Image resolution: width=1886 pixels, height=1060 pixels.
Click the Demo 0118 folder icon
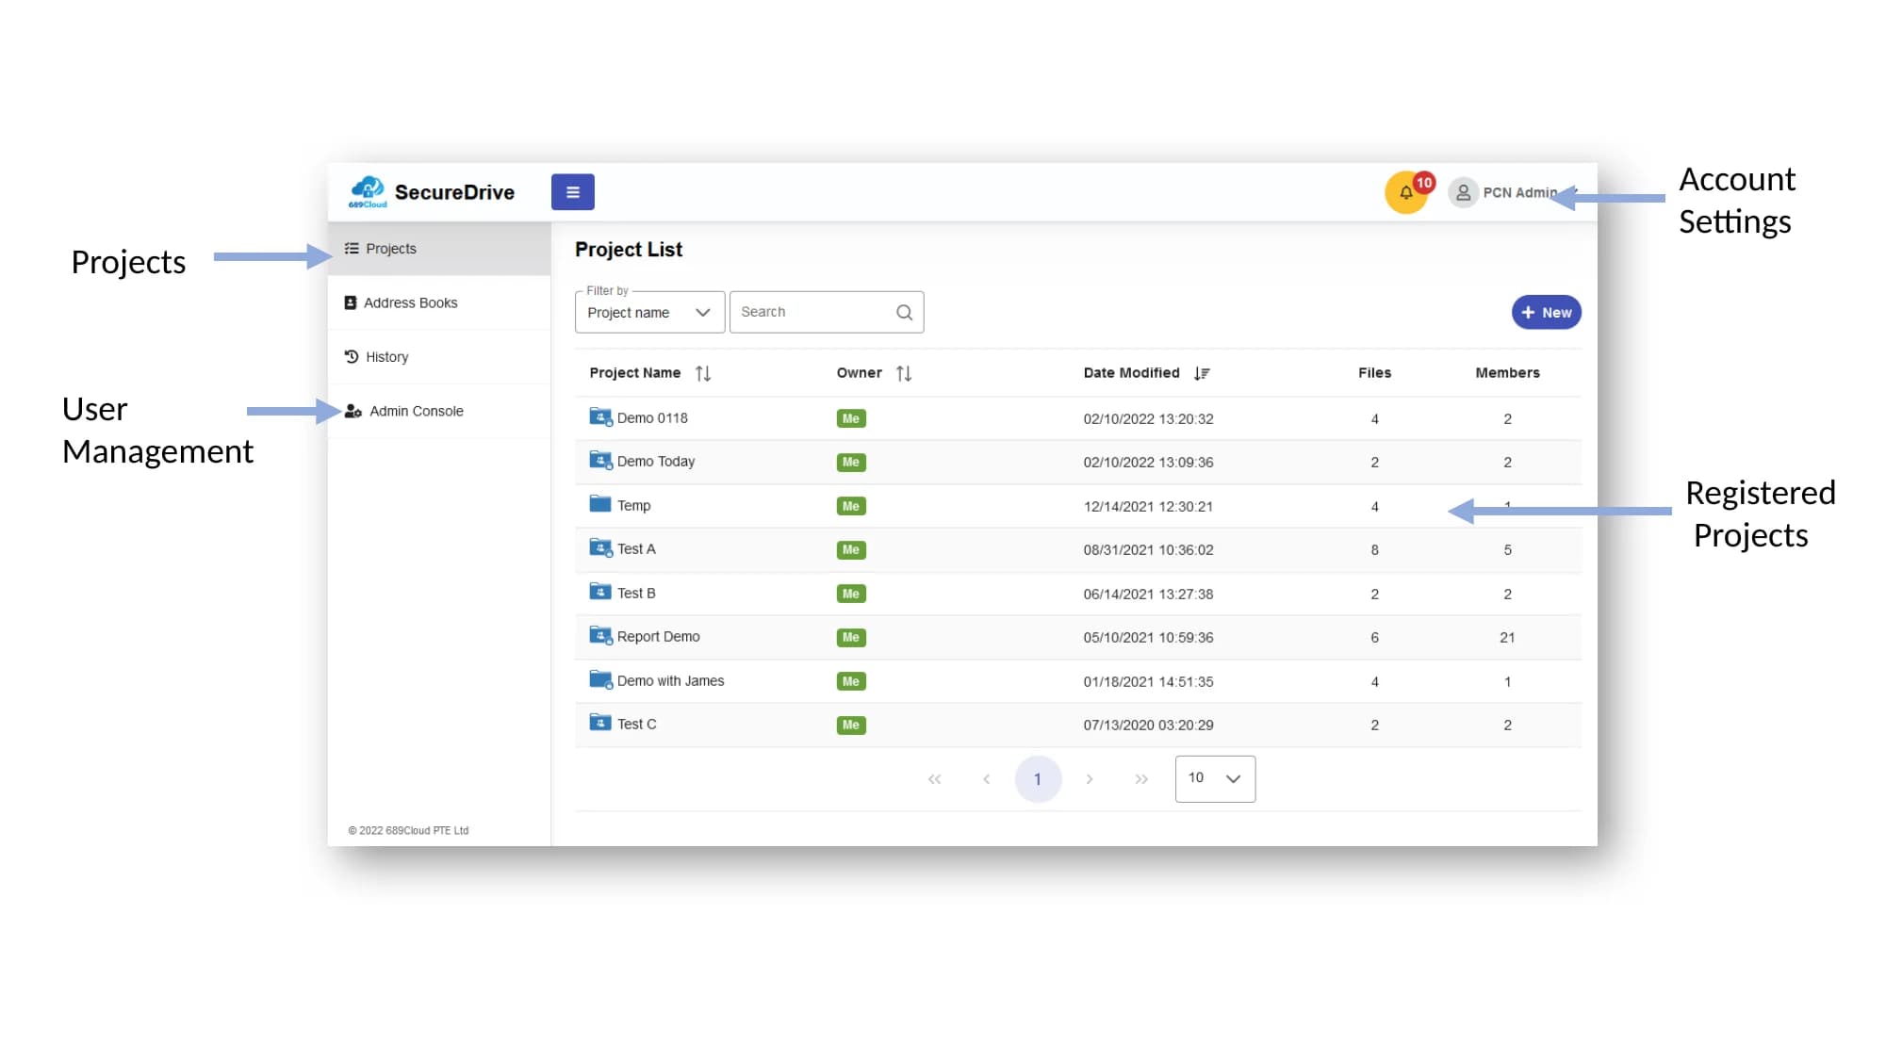pos(600,417)
